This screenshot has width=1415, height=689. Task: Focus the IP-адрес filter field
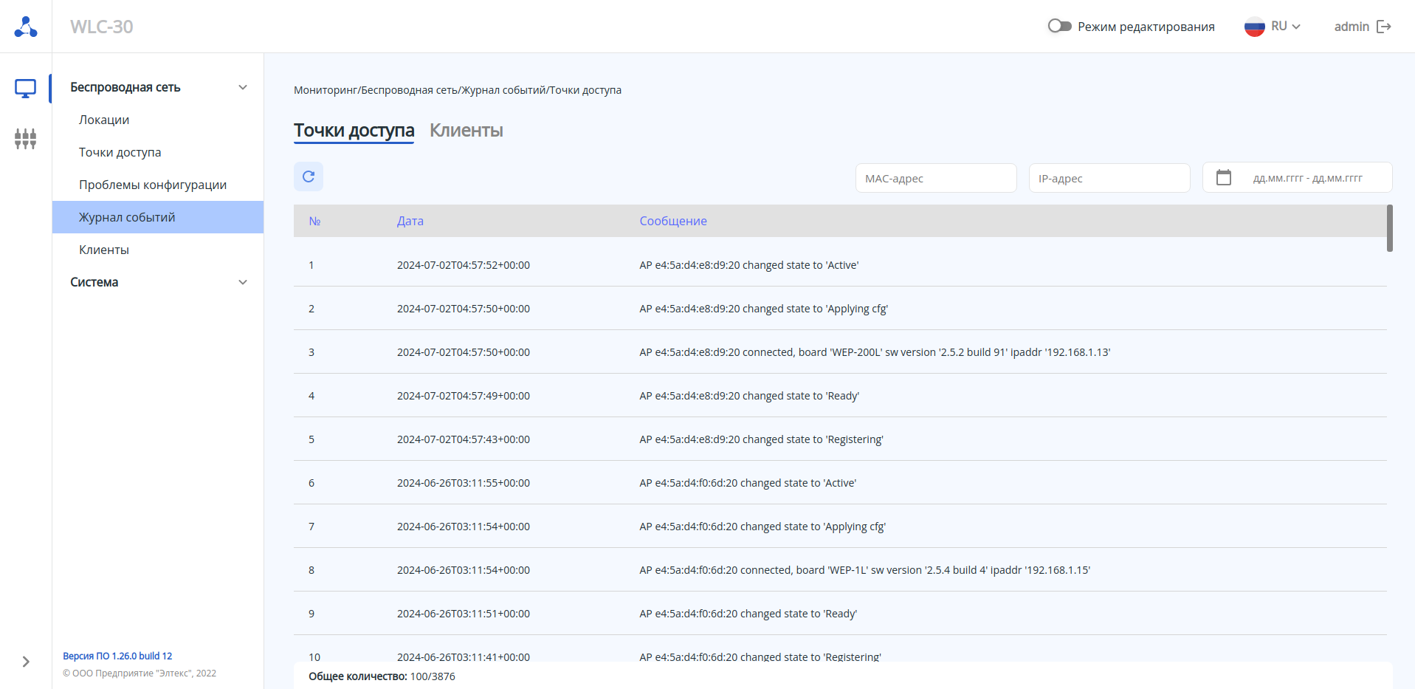(x=1109, y=178)
